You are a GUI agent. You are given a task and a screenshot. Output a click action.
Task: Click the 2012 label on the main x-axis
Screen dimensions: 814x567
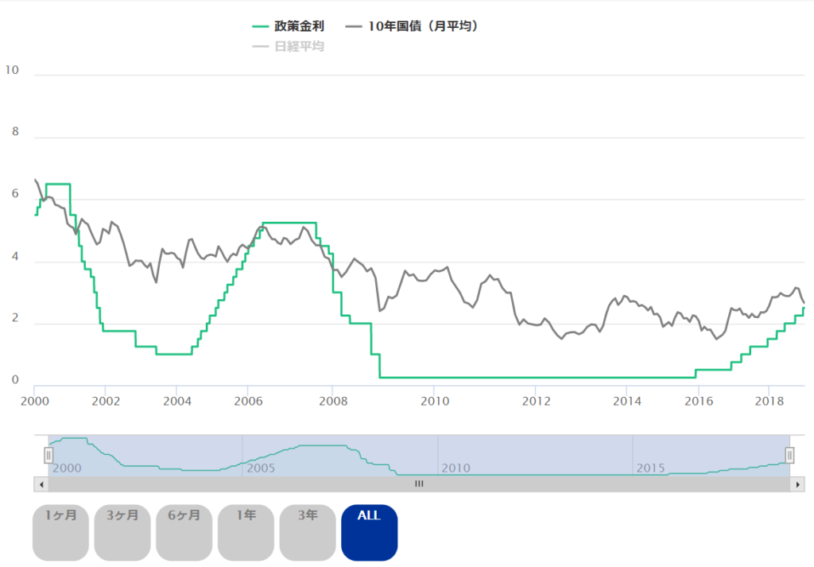536,399
